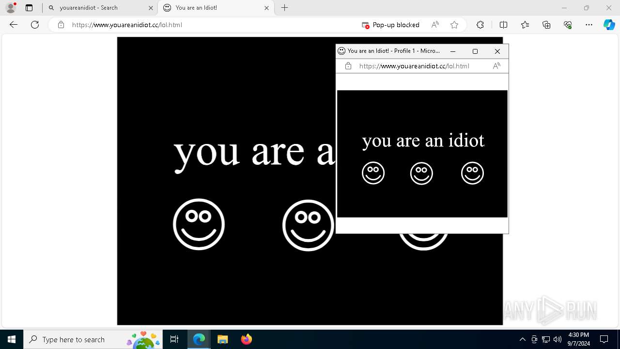This screenshot has height=349, width=620.
Task: Click the left smiley in popup window
Action: [373, 173]
